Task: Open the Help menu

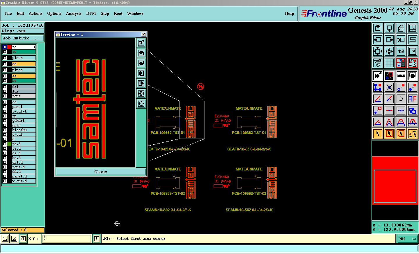Action: [x=290, y=13]
